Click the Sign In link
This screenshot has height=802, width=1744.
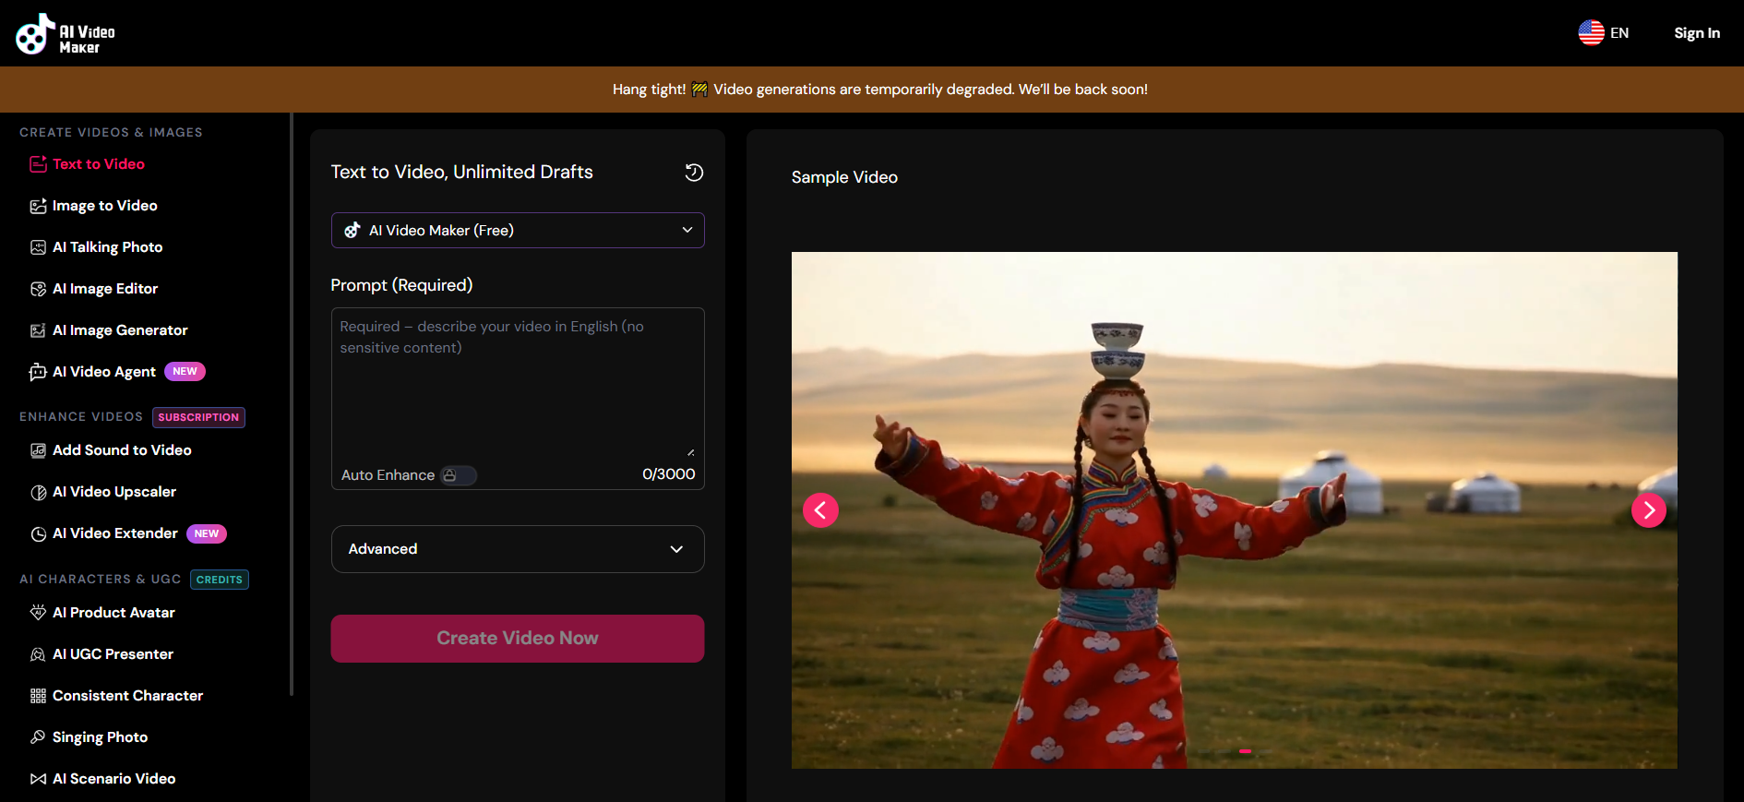point(1696,33)
